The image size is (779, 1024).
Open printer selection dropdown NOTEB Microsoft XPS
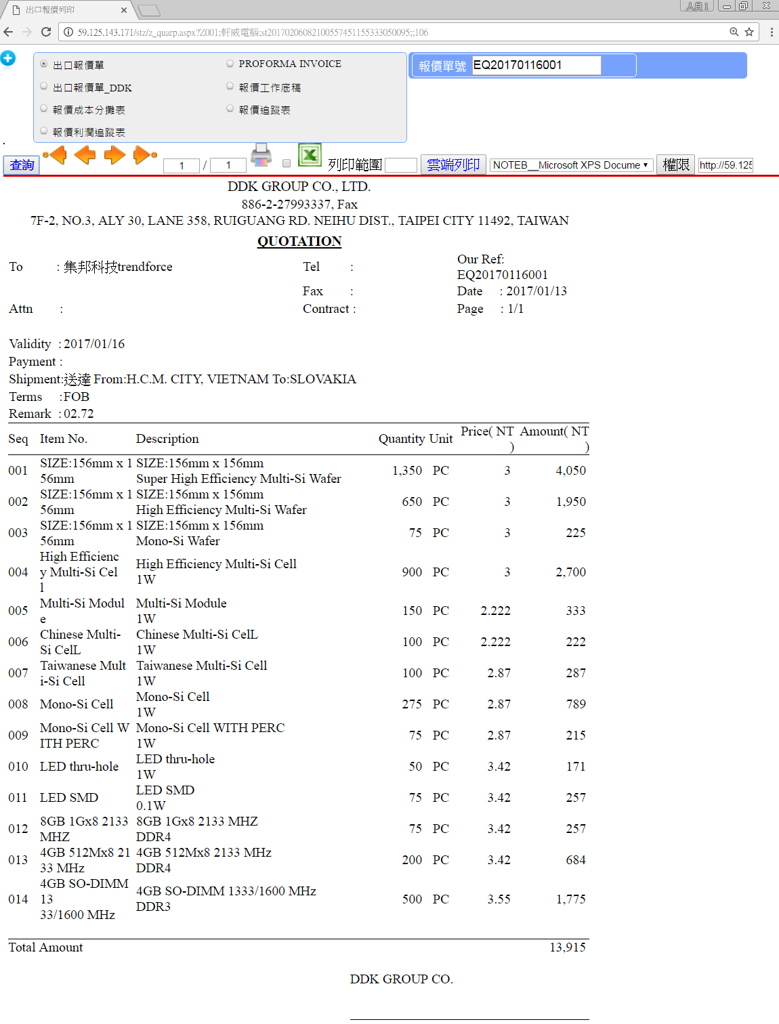point(571,165)
